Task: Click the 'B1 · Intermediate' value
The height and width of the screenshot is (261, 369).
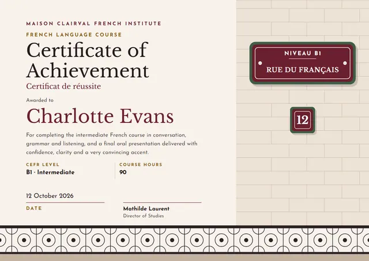Action: pos(50,172)
